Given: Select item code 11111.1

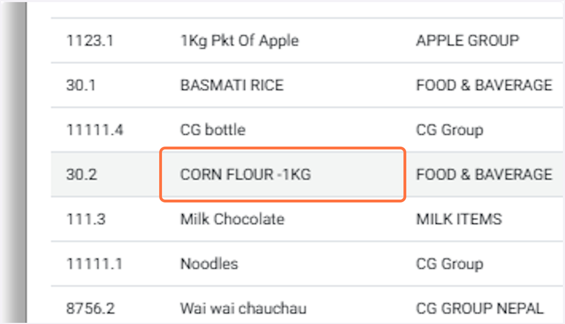Looking at the screenshot, I should 95,264.
